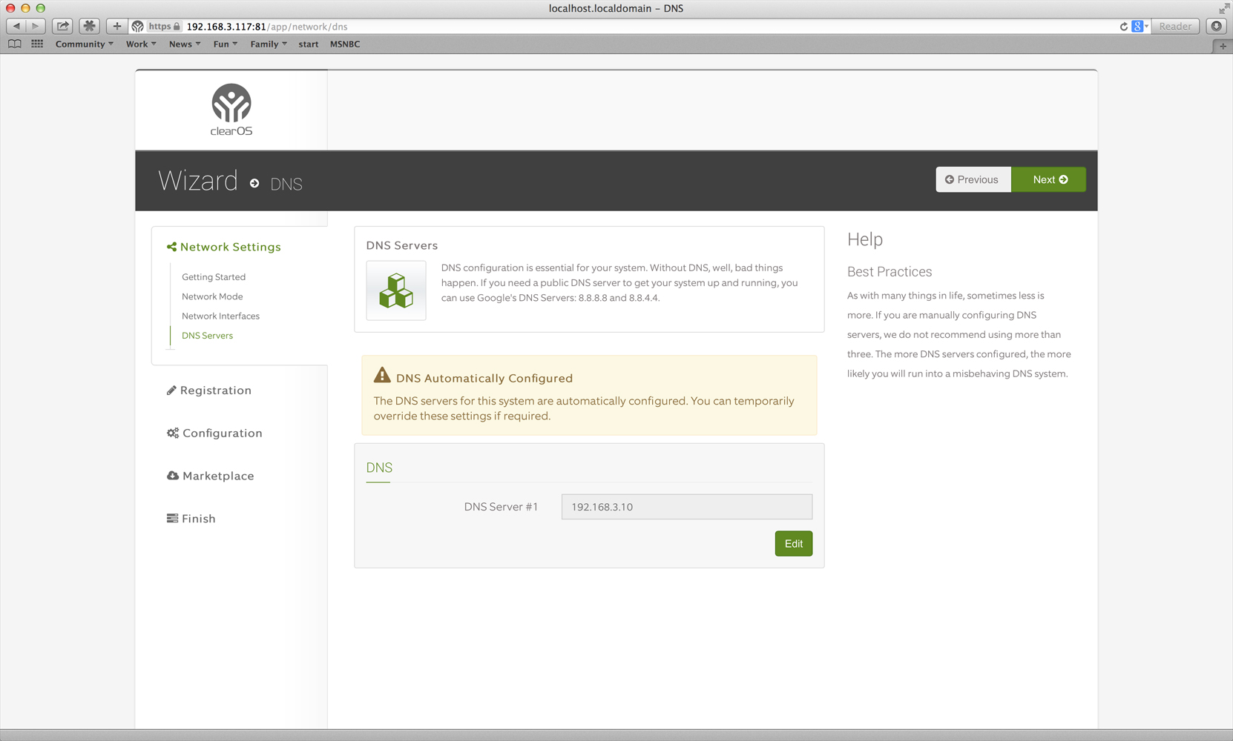The image size is (1233, 741).
Task: Click the Previous wizard button
Action: [x=973, y=179]
